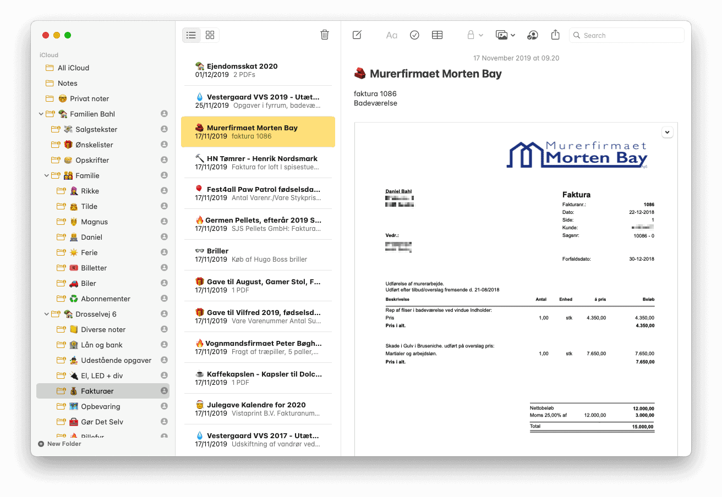Select the All iCloud folder
Viewport: 722px width, 497px height.
(x=103, y=68)
